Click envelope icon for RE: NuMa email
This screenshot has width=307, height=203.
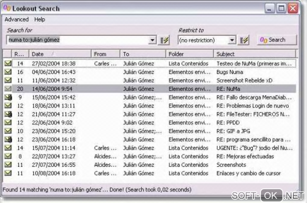pos(8,88)
